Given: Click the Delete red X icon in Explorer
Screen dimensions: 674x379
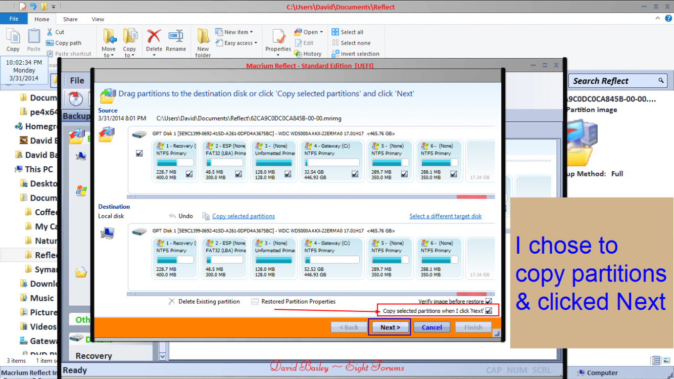Looking at the screenshot, I should [154, 36].
